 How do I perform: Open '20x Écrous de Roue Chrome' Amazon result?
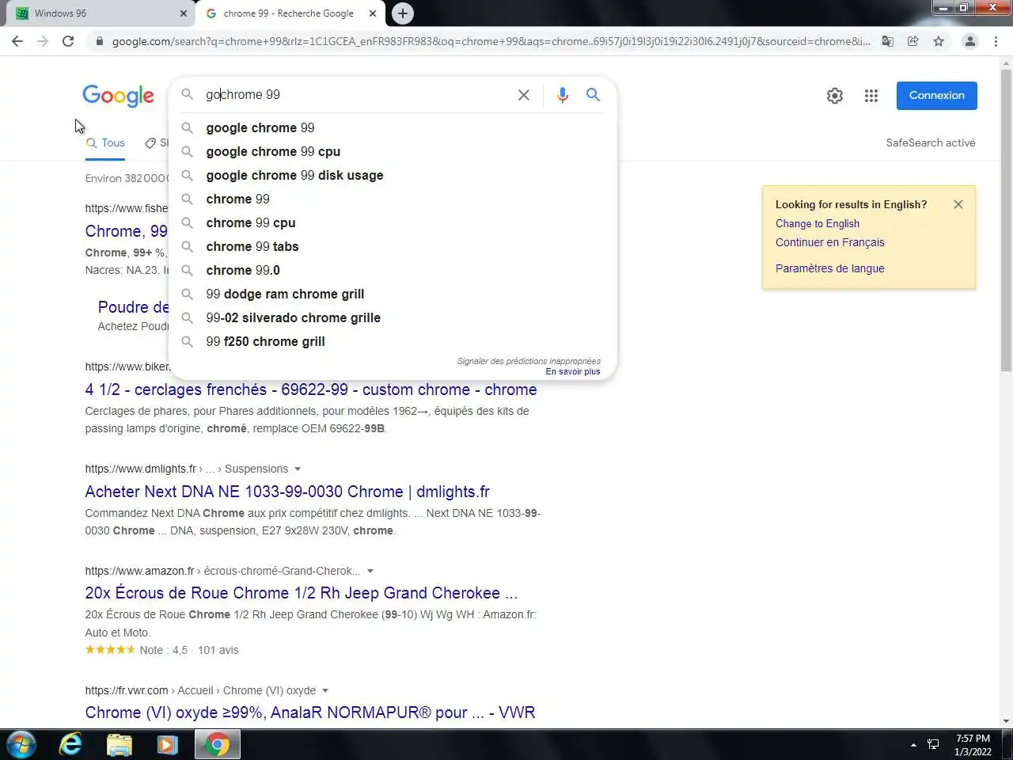coord(302,593)
